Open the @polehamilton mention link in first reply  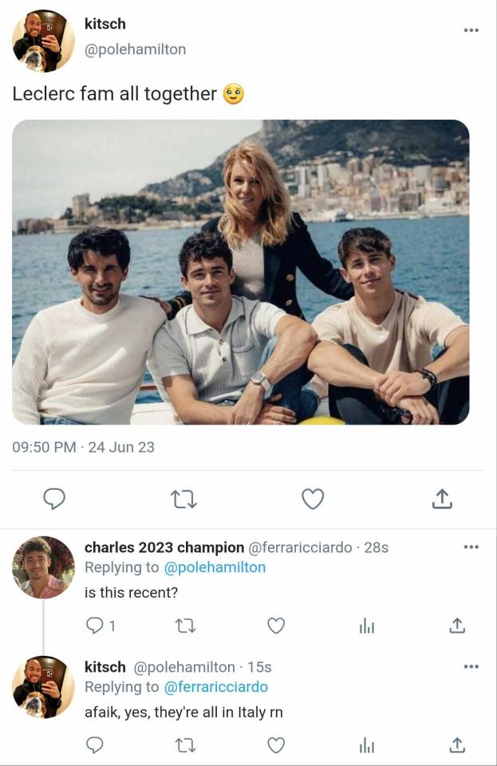pyautogui.click(x=215, y=568)
